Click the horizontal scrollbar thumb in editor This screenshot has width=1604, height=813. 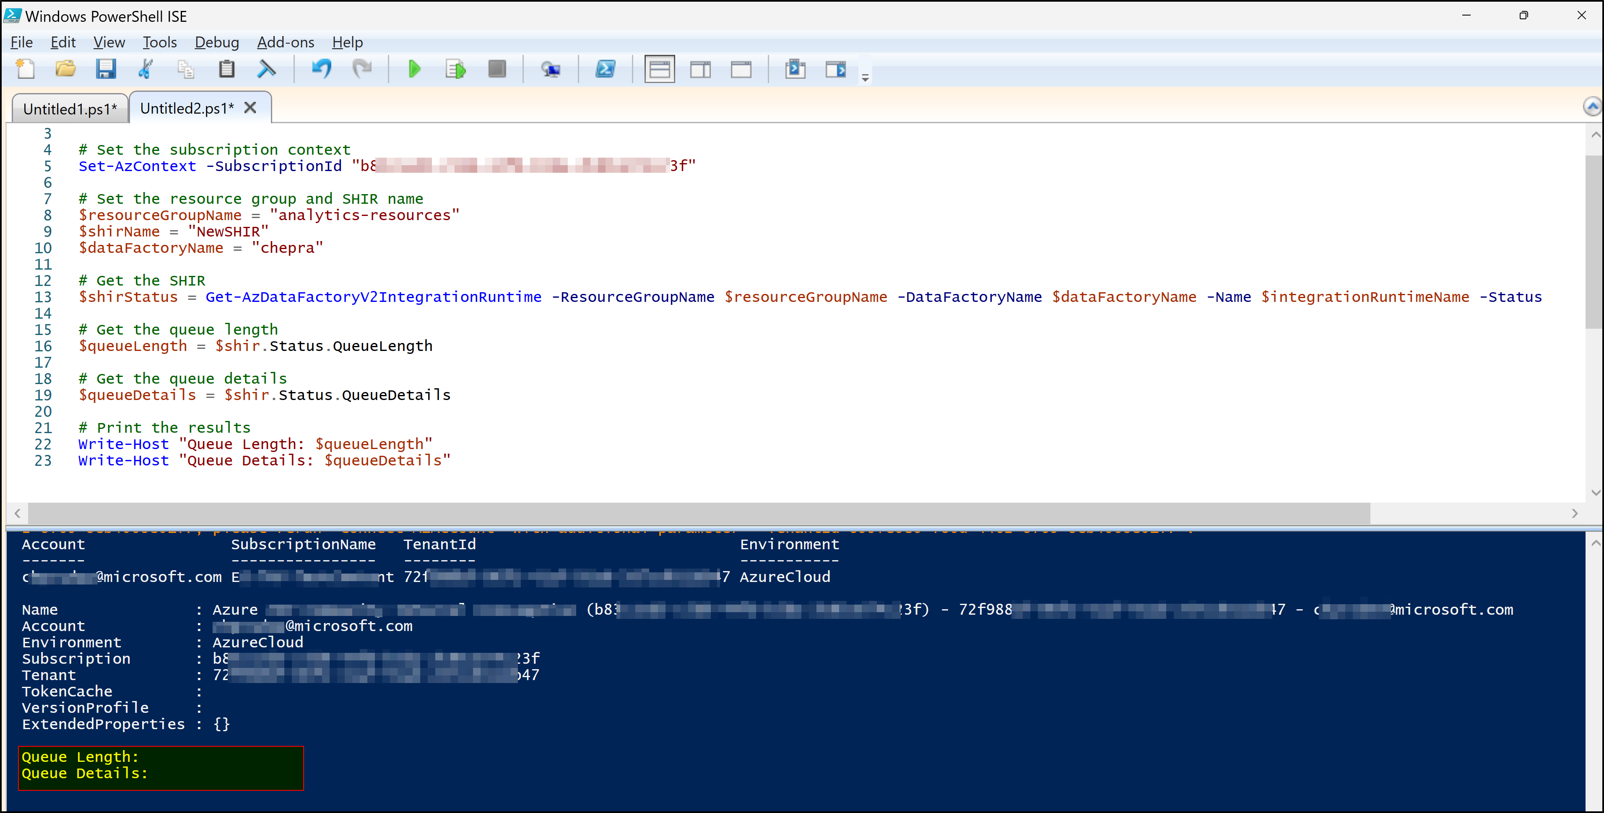(x=699, y=514)
